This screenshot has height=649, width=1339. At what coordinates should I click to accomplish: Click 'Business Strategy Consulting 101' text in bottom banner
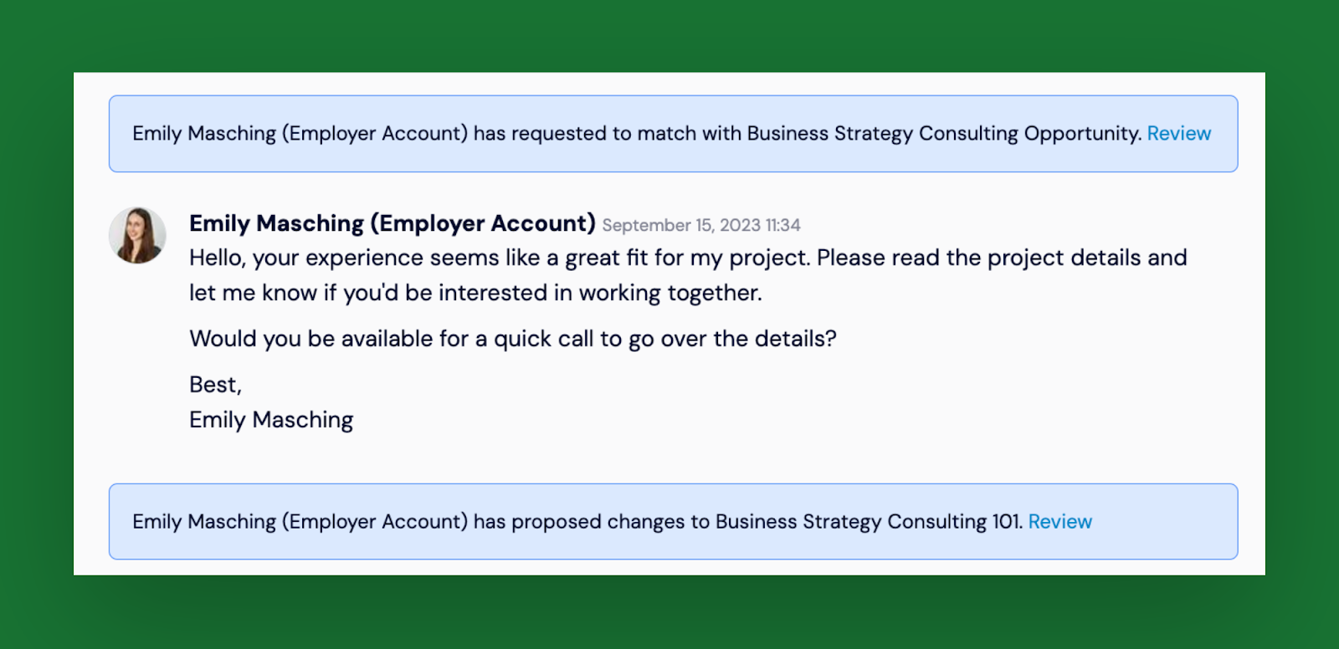(869, 522)
